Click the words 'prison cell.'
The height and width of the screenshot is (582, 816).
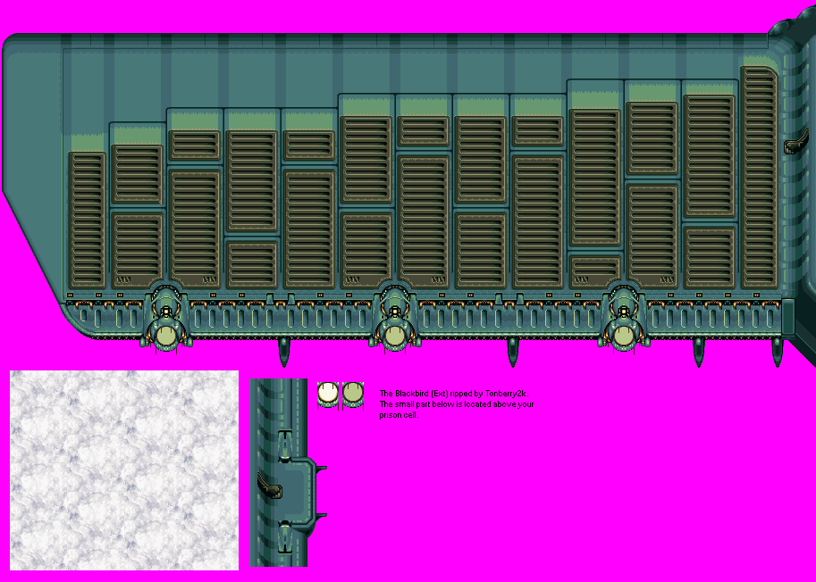399,415
